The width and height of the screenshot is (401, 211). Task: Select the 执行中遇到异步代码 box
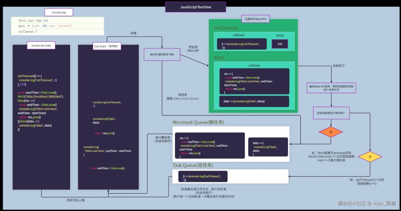coord(162,54)
